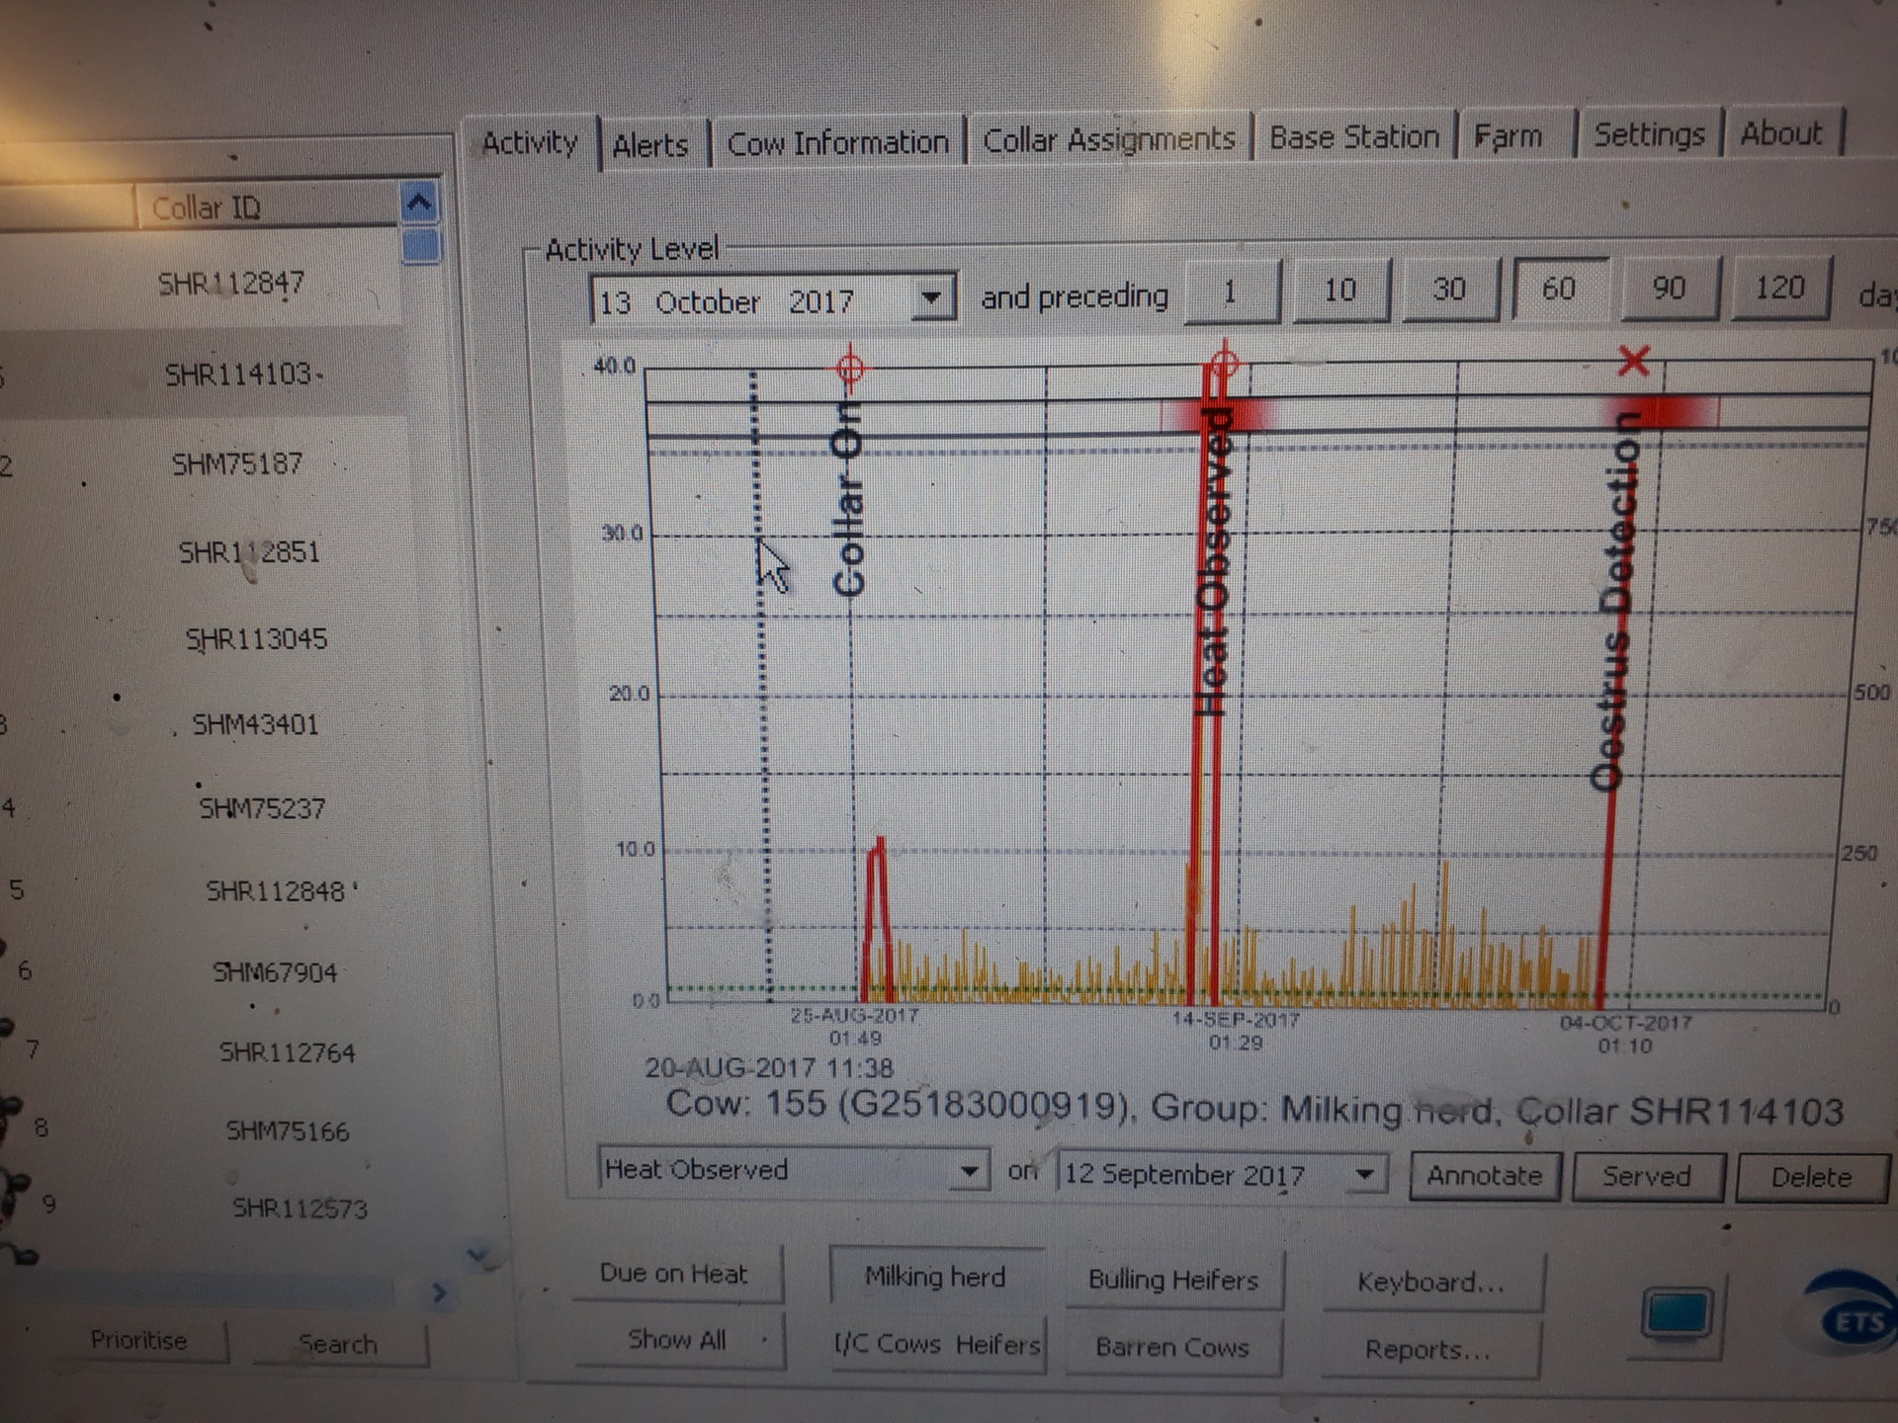Open the Collar Assignments tab
This screenshot has height=1423, width=1898.
pos(1108,139)
